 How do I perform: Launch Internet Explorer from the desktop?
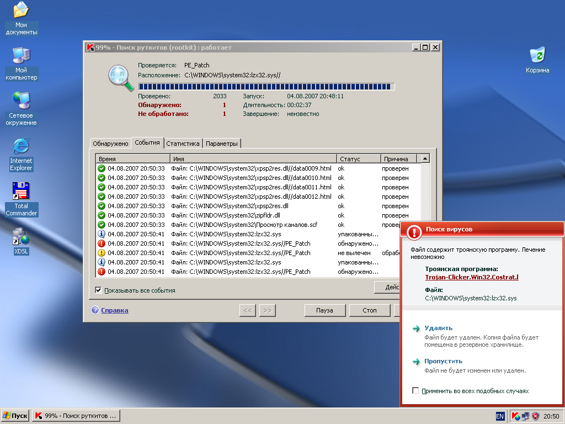click(21, 155)
